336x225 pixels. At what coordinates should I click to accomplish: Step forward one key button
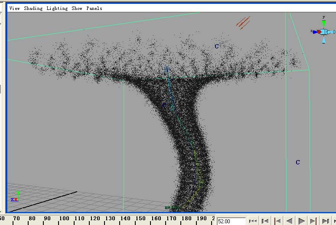[313, 221]
